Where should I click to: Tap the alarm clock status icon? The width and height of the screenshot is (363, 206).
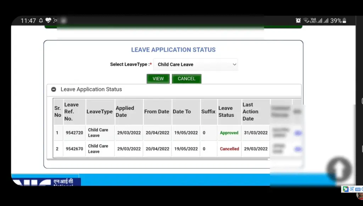[298, 21]
